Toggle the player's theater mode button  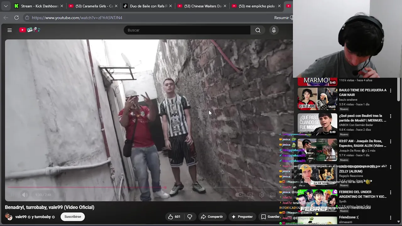coord(273,195)
